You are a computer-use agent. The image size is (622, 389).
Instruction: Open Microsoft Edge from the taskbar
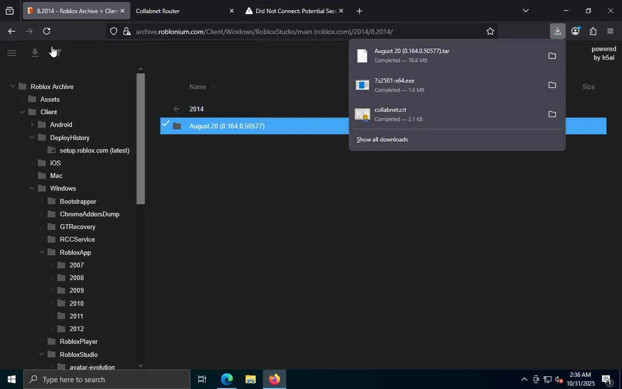226,379
